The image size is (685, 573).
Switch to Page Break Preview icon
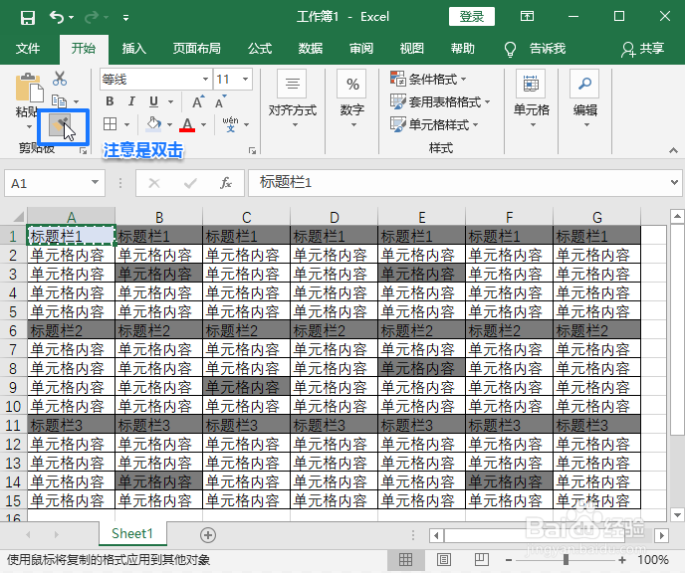482,559
